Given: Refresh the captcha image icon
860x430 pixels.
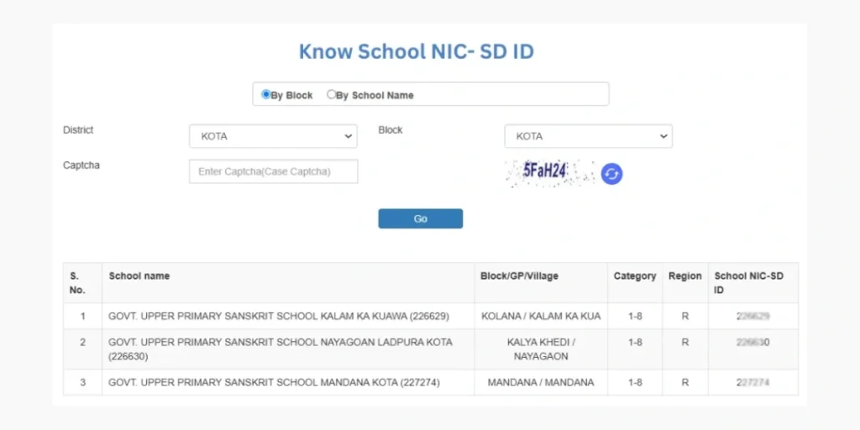Looking at the screenshot, I should coord(611,174).
